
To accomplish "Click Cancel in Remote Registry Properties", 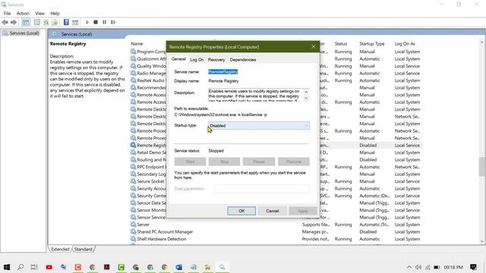I will pos(273,211).
